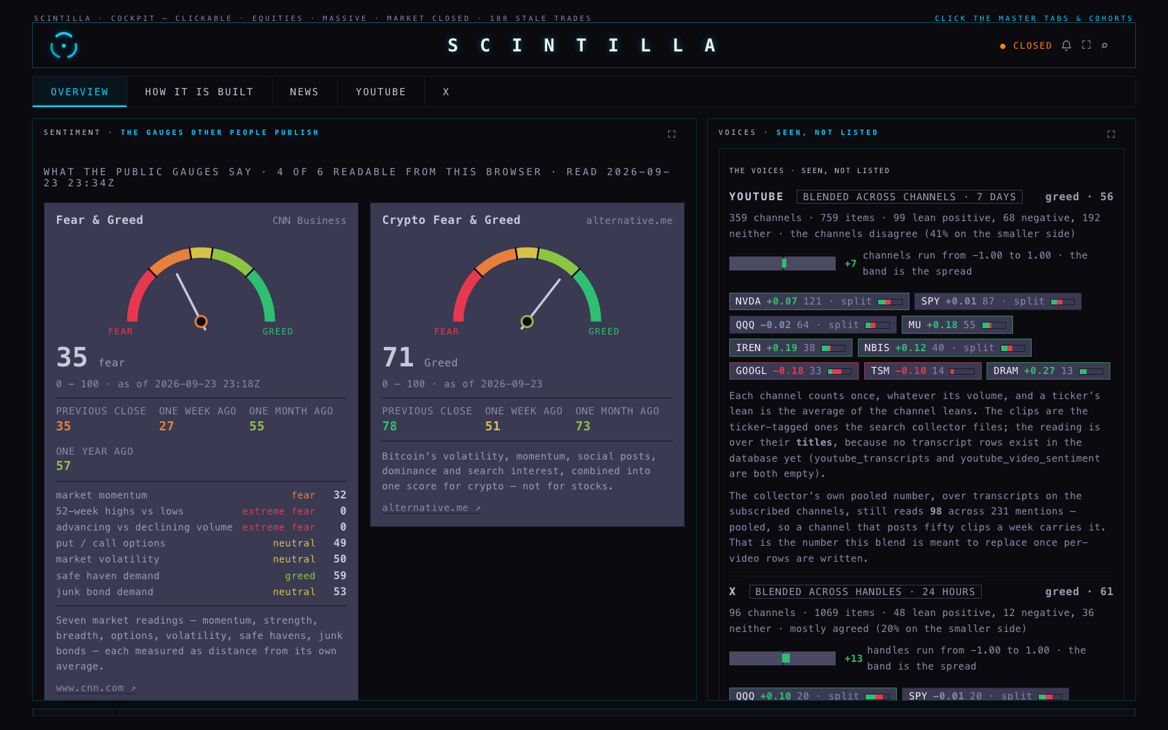Open the YouTube tab

point(380,92)
